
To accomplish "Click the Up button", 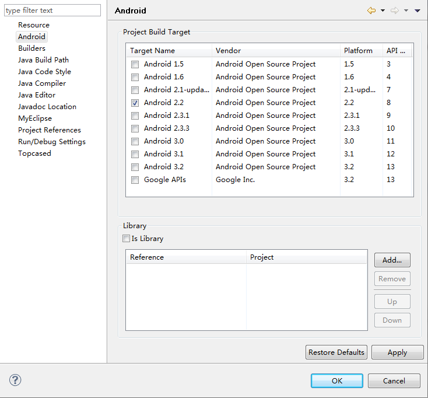I will 392,301.
